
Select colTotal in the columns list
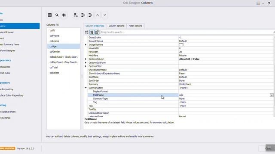tap(64, 68)
